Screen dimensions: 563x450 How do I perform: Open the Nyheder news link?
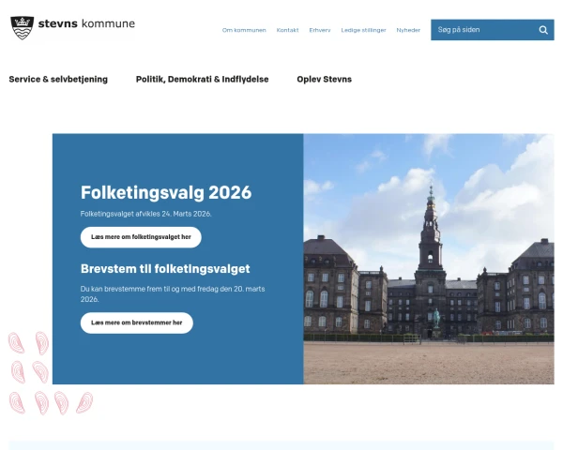pos(408,30)
